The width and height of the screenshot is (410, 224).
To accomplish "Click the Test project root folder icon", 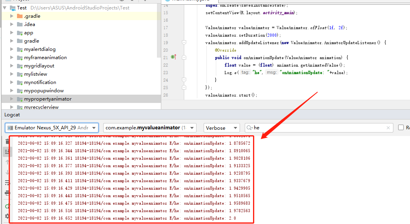I will coord(13,8).
